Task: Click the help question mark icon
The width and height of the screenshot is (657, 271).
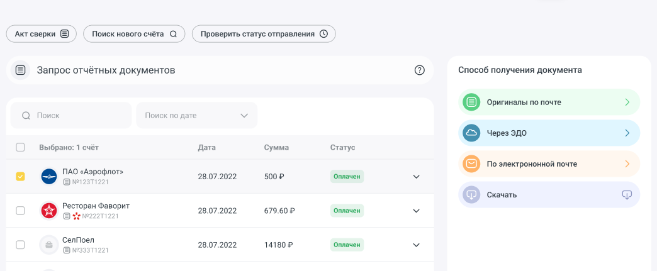Action: [420, 70]
